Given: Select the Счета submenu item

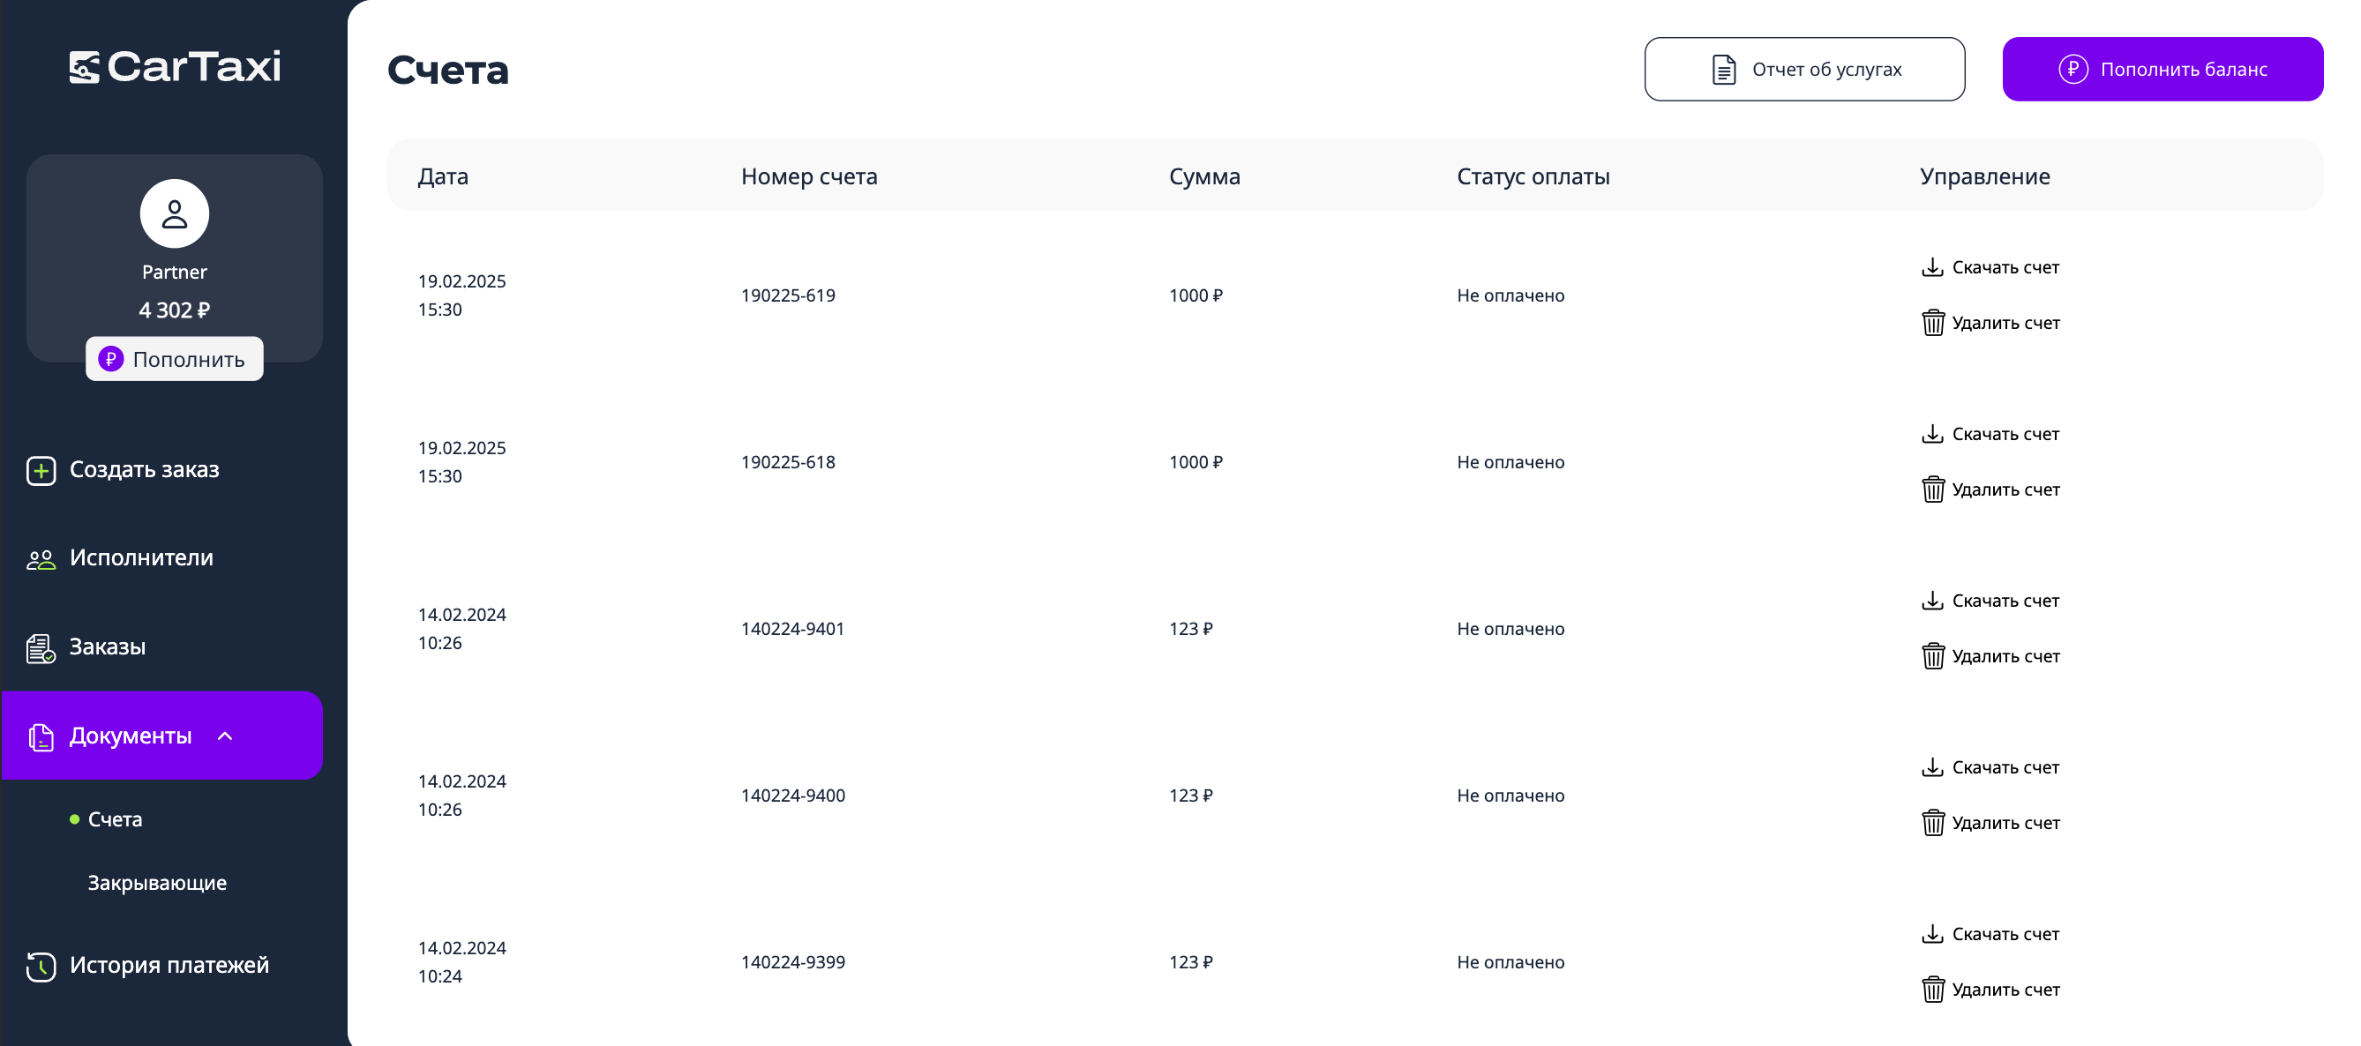Looking at the screenshot, I should coord(115,818).
